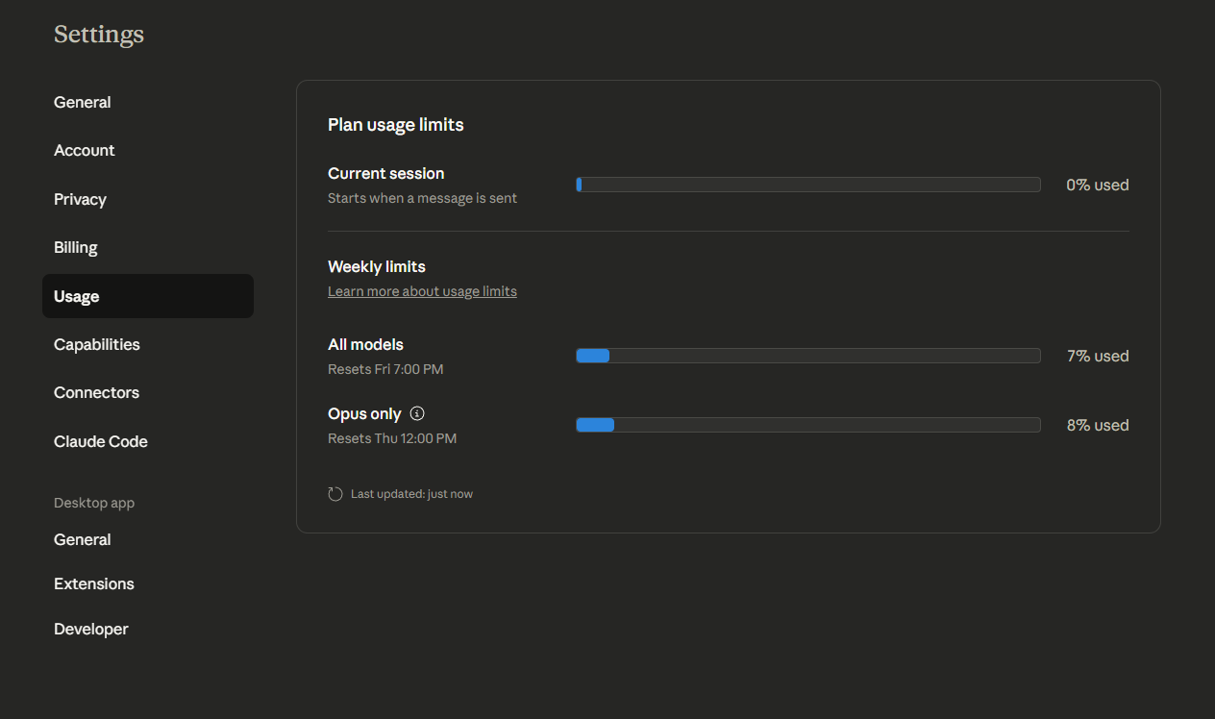Click the Last updated: just now text
The height and width of the screenshot is (719, 1215).
pos(411,494)
